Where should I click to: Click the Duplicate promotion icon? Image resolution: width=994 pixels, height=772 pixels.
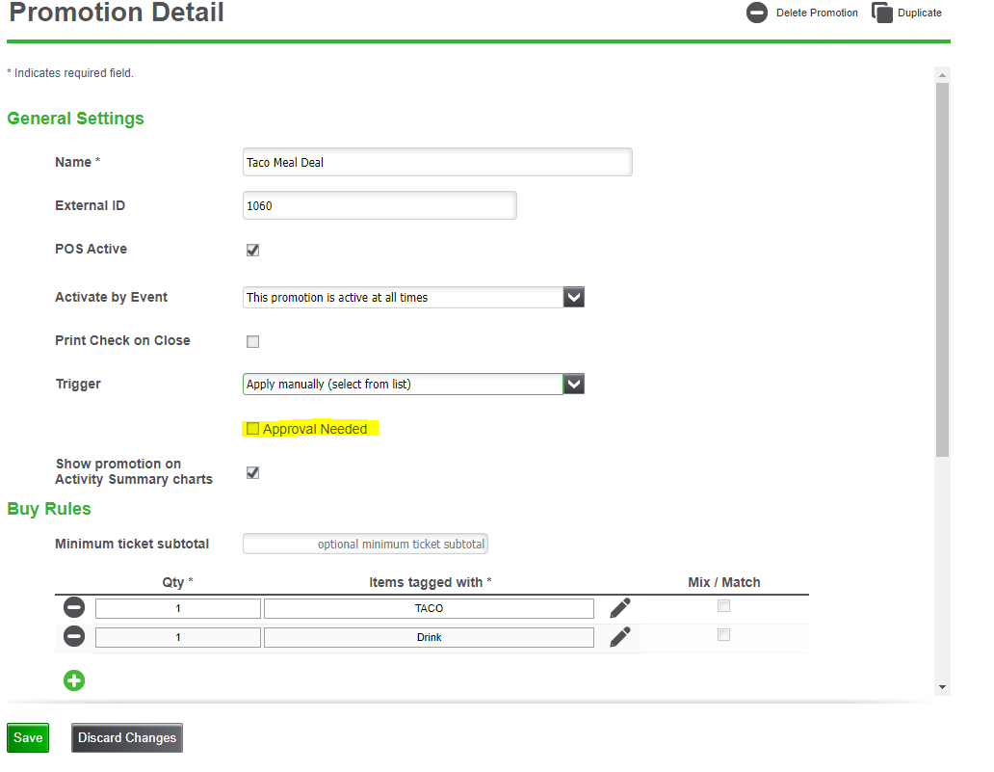click(x=881, y=13)
